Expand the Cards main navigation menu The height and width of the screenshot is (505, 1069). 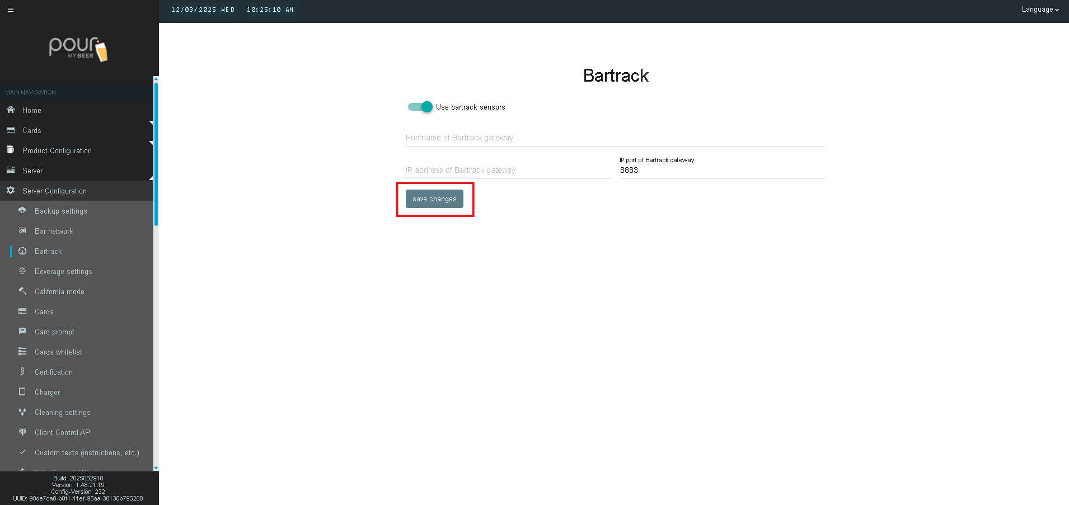[32, 130]
